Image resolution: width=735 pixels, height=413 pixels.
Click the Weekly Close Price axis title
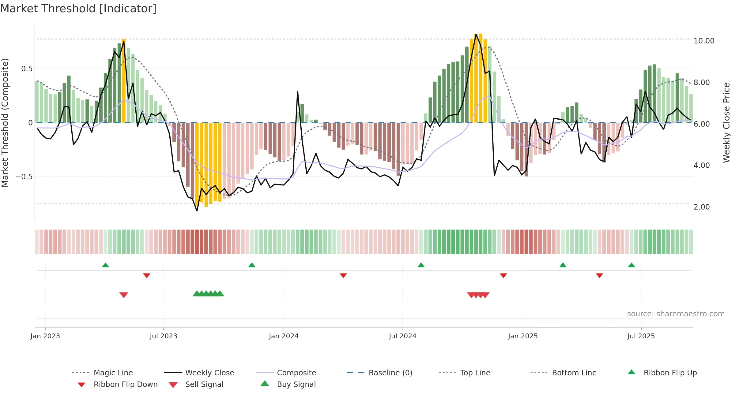(x=726, y=122)
